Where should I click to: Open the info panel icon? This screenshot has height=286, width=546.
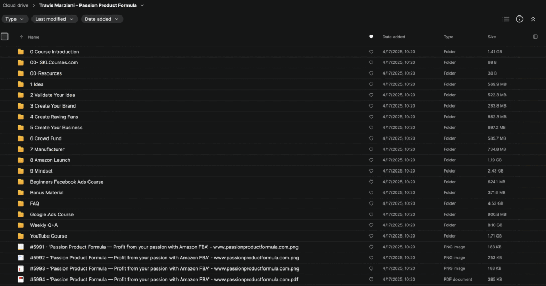(x=519, y=19)
